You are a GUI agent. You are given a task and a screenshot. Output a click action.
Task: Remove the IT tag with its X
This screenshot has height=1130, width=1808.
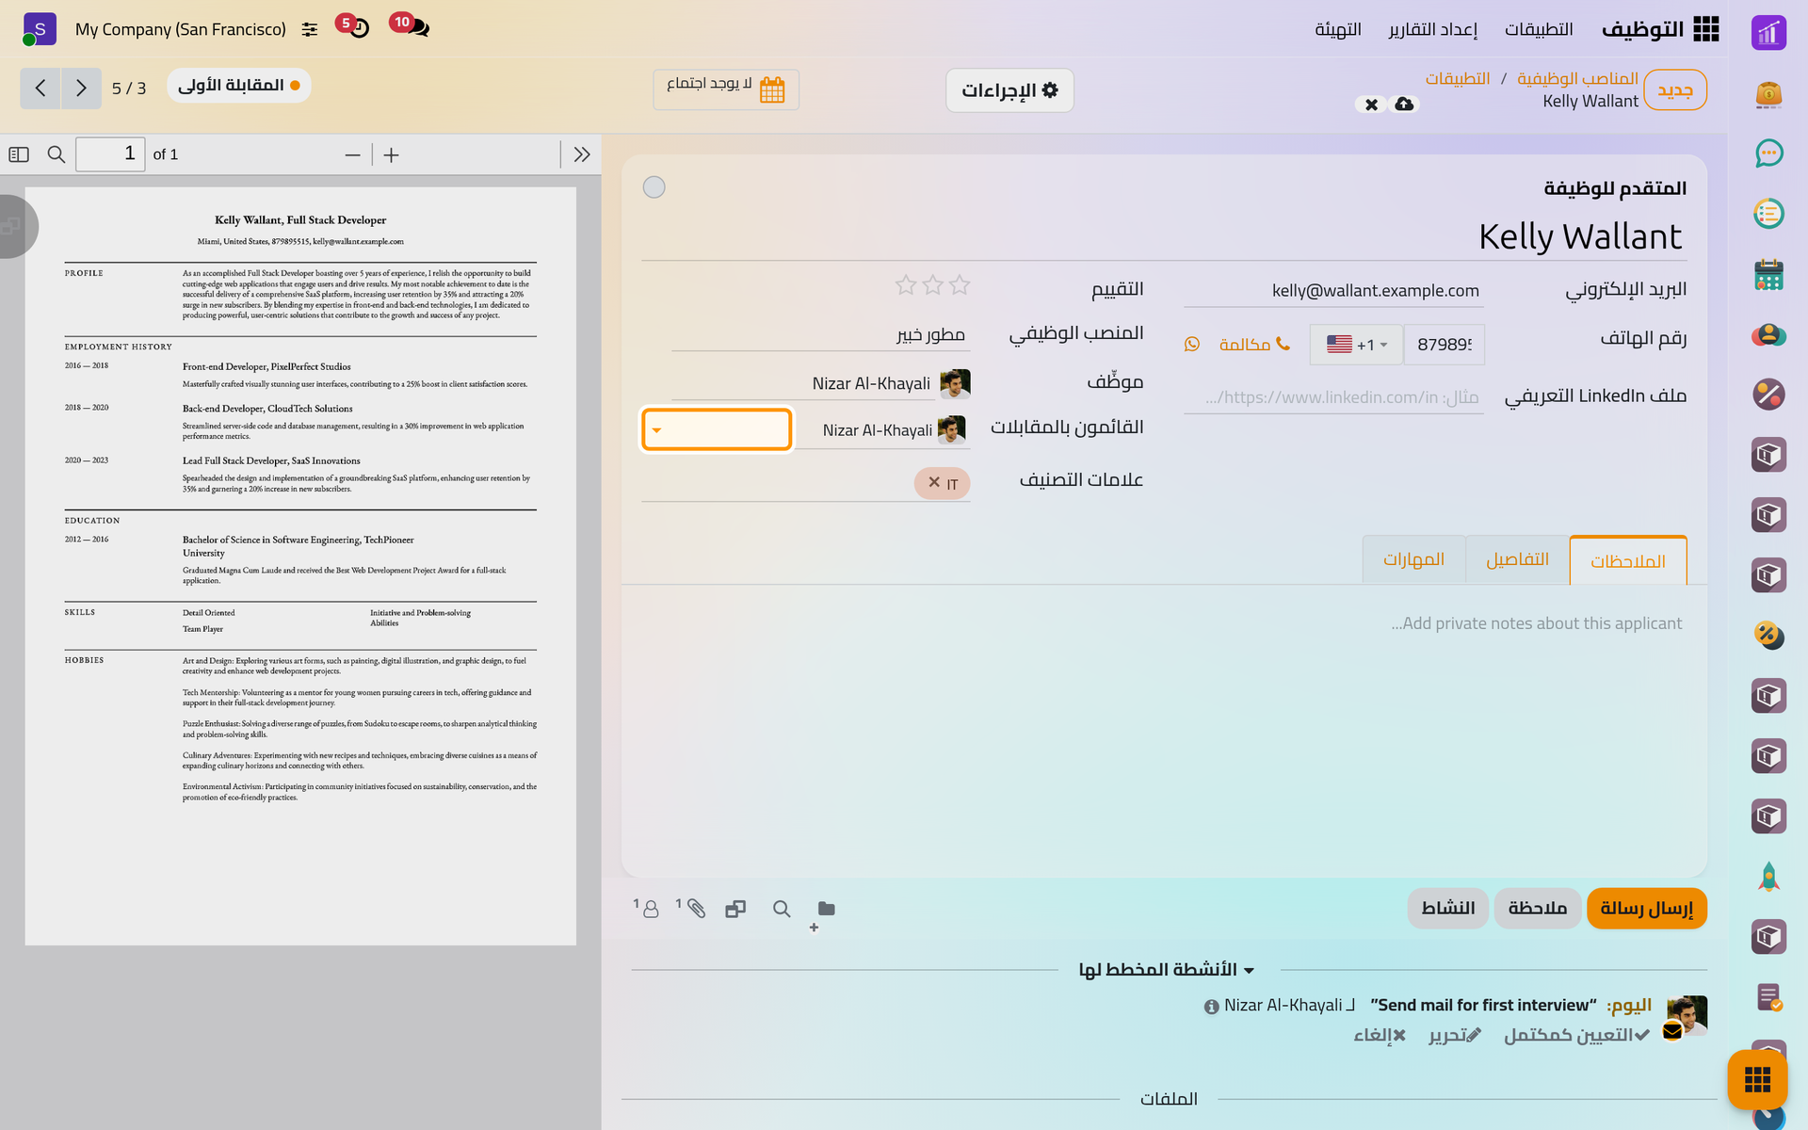click(934, 483)
